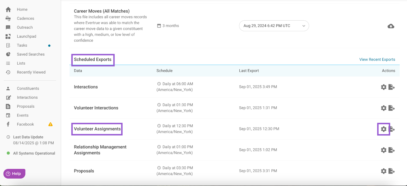Open the Aug 29, 2024 date dropdown
This screenshot has width=407, height=186.
274,26
